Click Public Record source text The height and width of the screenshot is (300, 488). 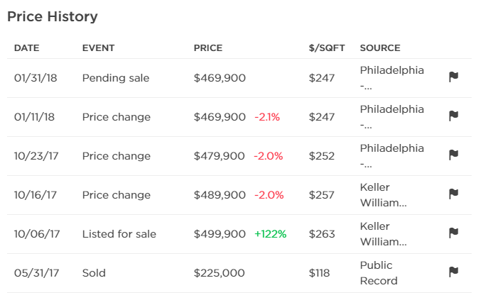[x=379, y=272]
